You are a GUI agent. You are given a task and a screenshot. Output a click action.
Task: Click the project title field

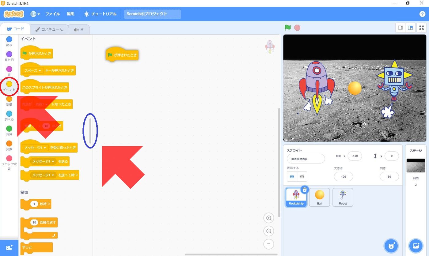point(152,14)
